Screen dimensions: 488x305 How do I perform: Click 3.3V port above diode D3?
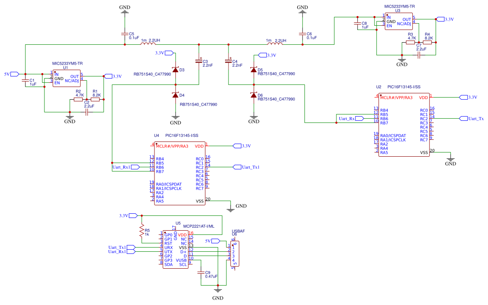coord(164,53)
